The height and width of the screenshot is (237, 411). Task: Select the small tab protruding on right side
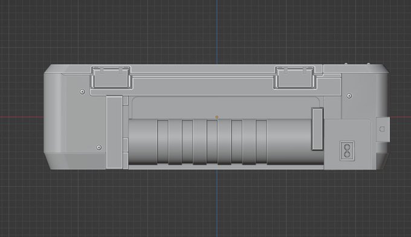click(383, 129)
